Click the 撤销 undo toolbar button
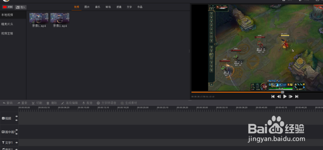 (x=8, y=103)
